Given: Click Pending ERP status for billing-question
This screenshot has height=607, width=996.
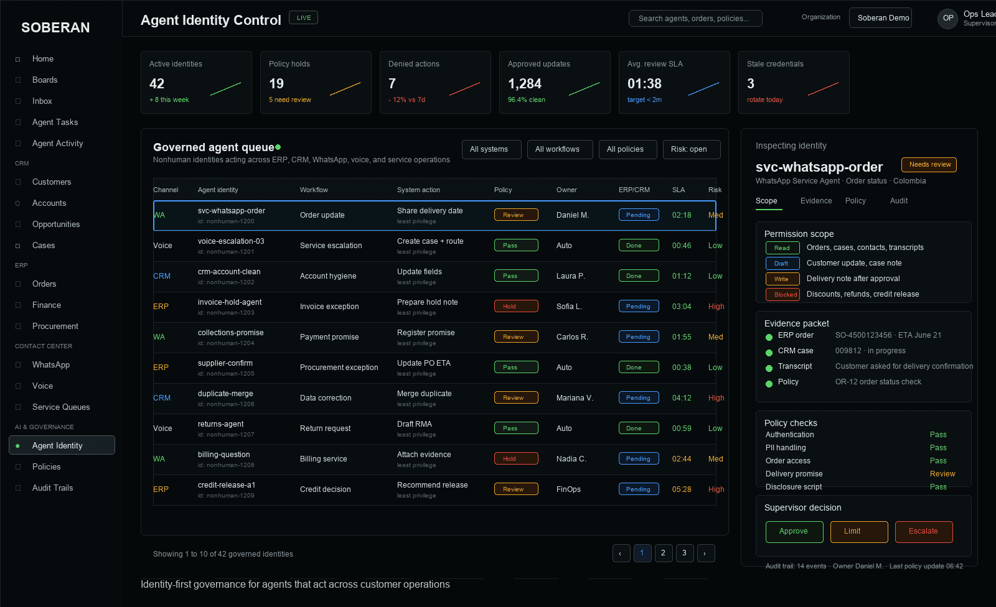Looking at the screenshot, I should [639, 459].
